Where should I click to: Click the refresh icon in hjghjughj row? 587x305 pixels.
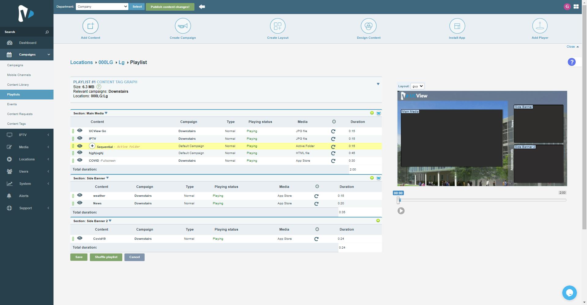point(333,153)
